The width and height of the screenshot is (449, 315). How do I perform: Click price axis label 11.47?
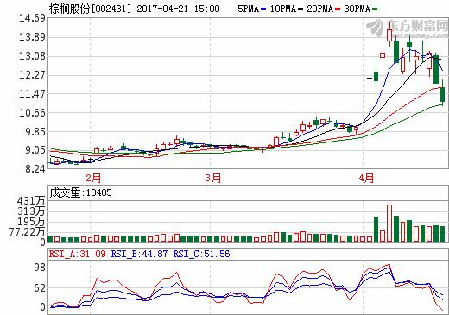point(32,94)
